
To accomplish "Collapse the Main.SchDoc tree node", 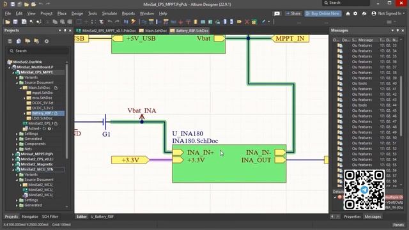I will (x=21, y=88).
